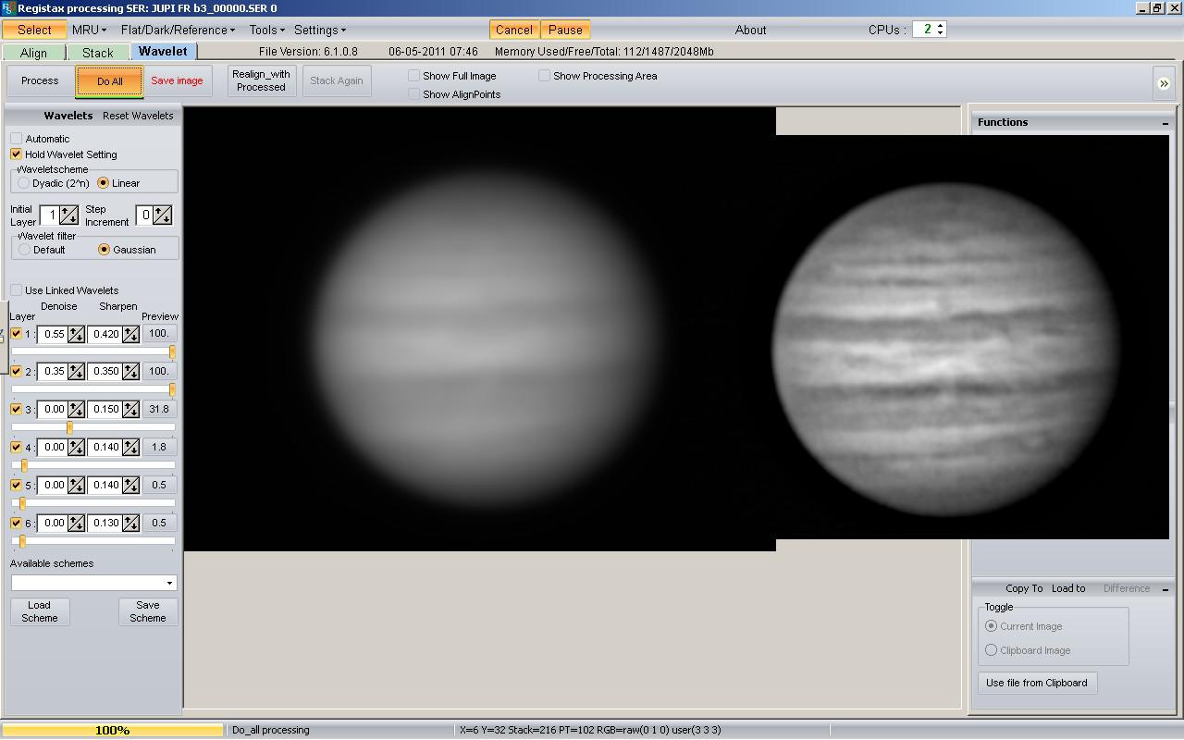Enable Use Linked Wavelets
The width and height of the screenshot is (1184, 740).
[x=16, y=290]
